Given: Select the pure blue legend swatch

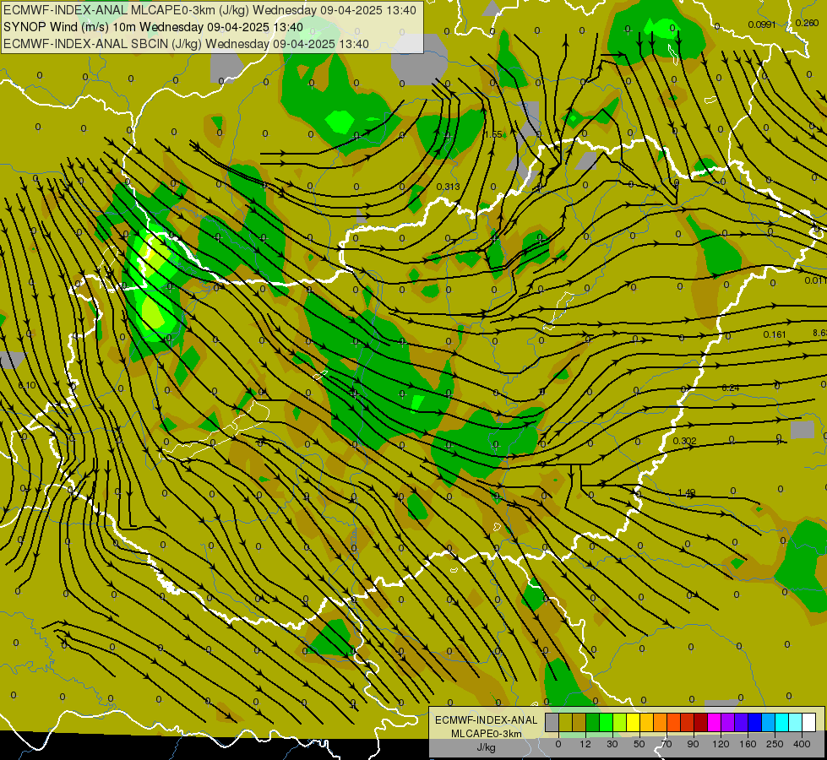Looking at the screenshot, I should pos(755,722).
